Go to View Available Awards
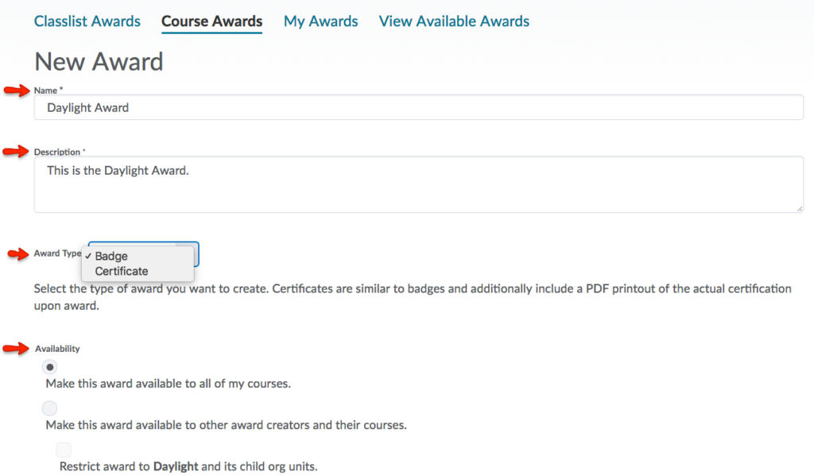The height and width of the screenshot is (475, 814). click(454, 21)
